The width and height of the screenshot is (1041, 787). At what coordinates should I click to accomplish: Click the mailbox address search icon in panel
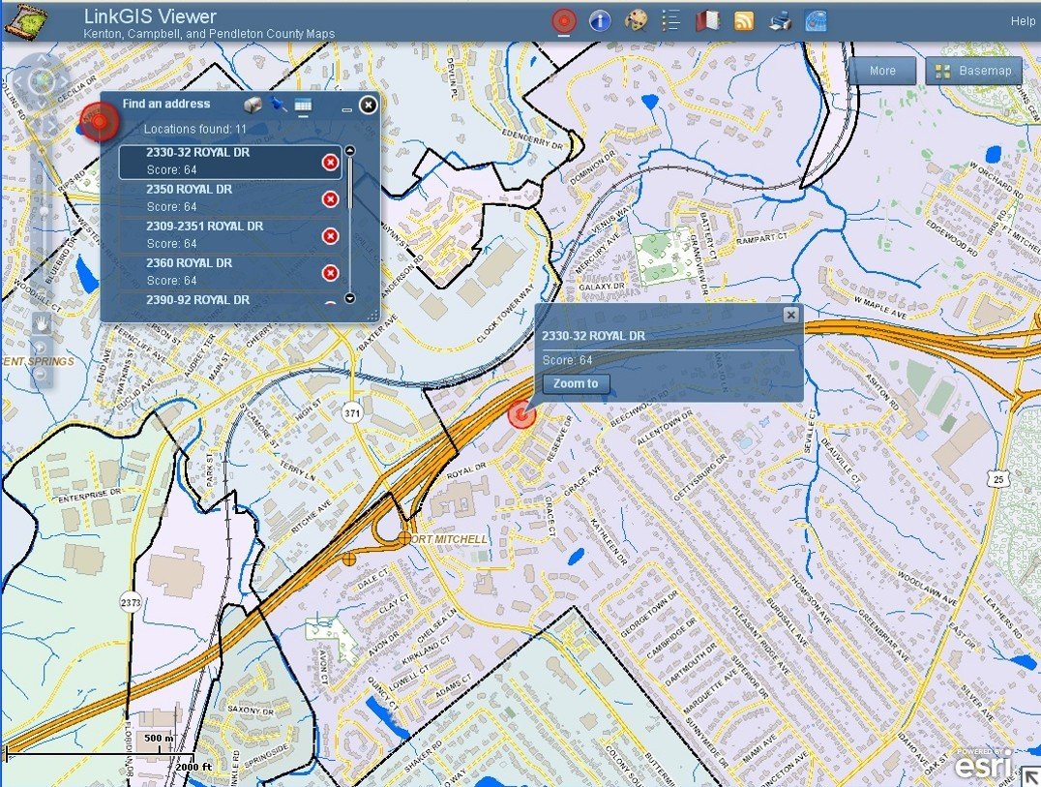(x=253, y=105)
